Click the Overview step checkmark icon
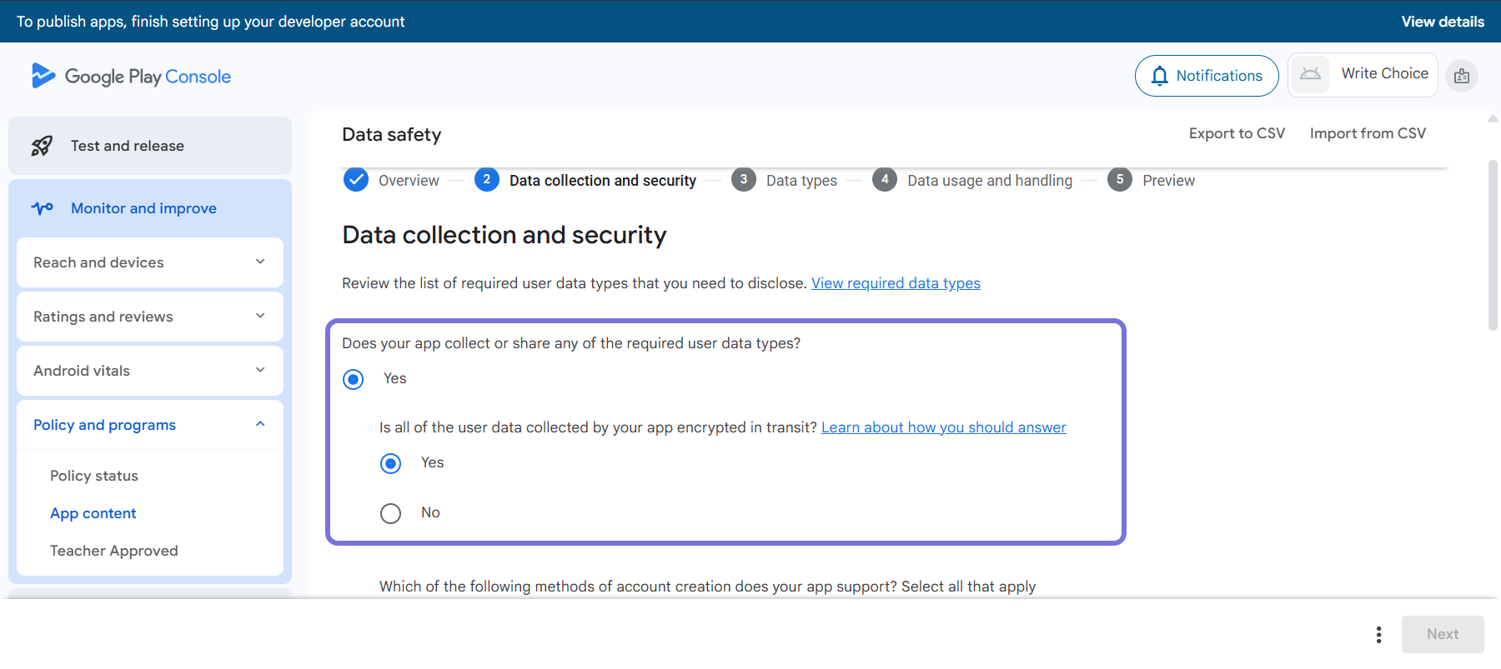This screenshot has width=1501, height=669. [356, 180]
